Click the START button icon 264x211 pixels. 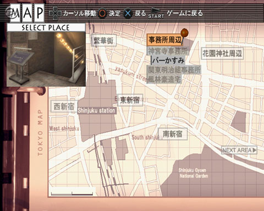point(156,13)
